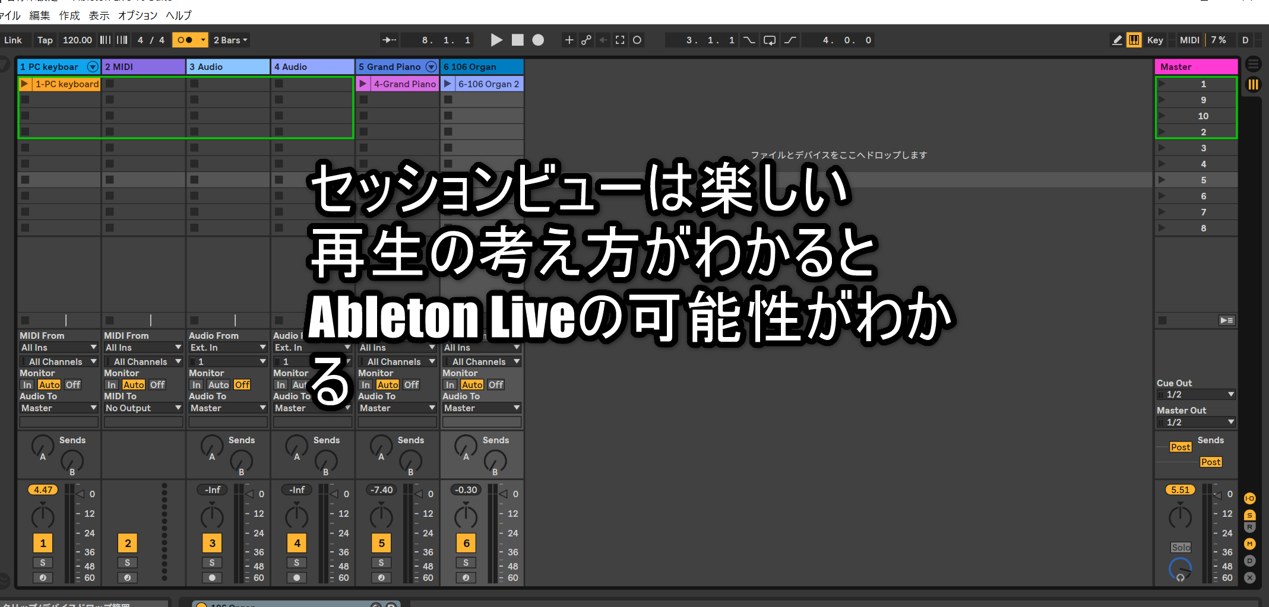Click the Stop button in transport

517,40
